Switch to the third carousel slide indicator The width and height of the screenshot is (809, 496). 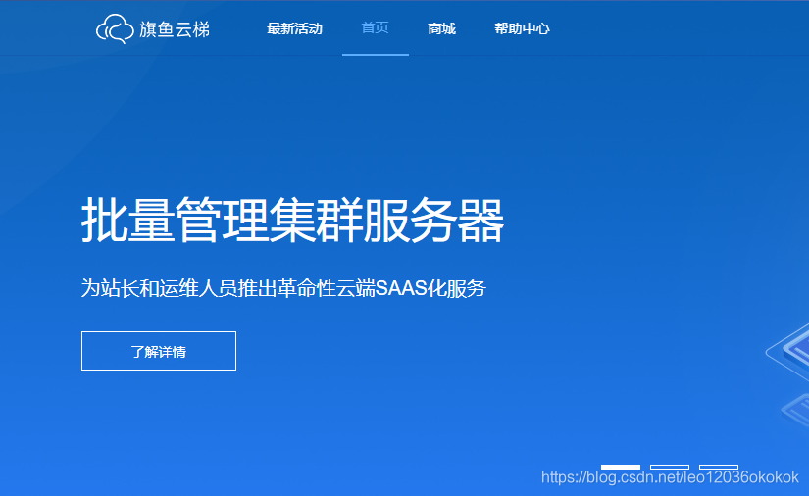click(719, 468)
